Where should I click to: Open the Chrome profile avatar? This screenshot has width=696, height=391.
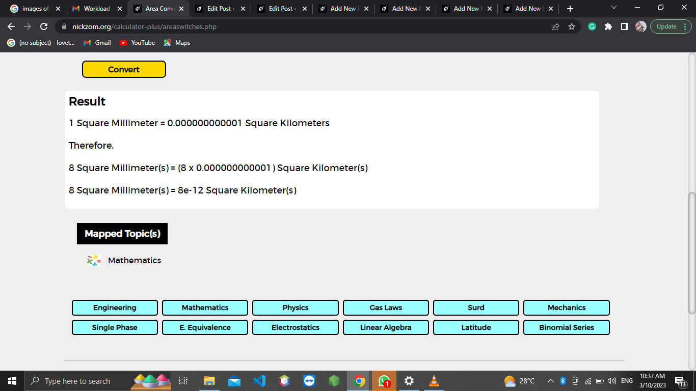pyautogui.click(x=641, y=26)
